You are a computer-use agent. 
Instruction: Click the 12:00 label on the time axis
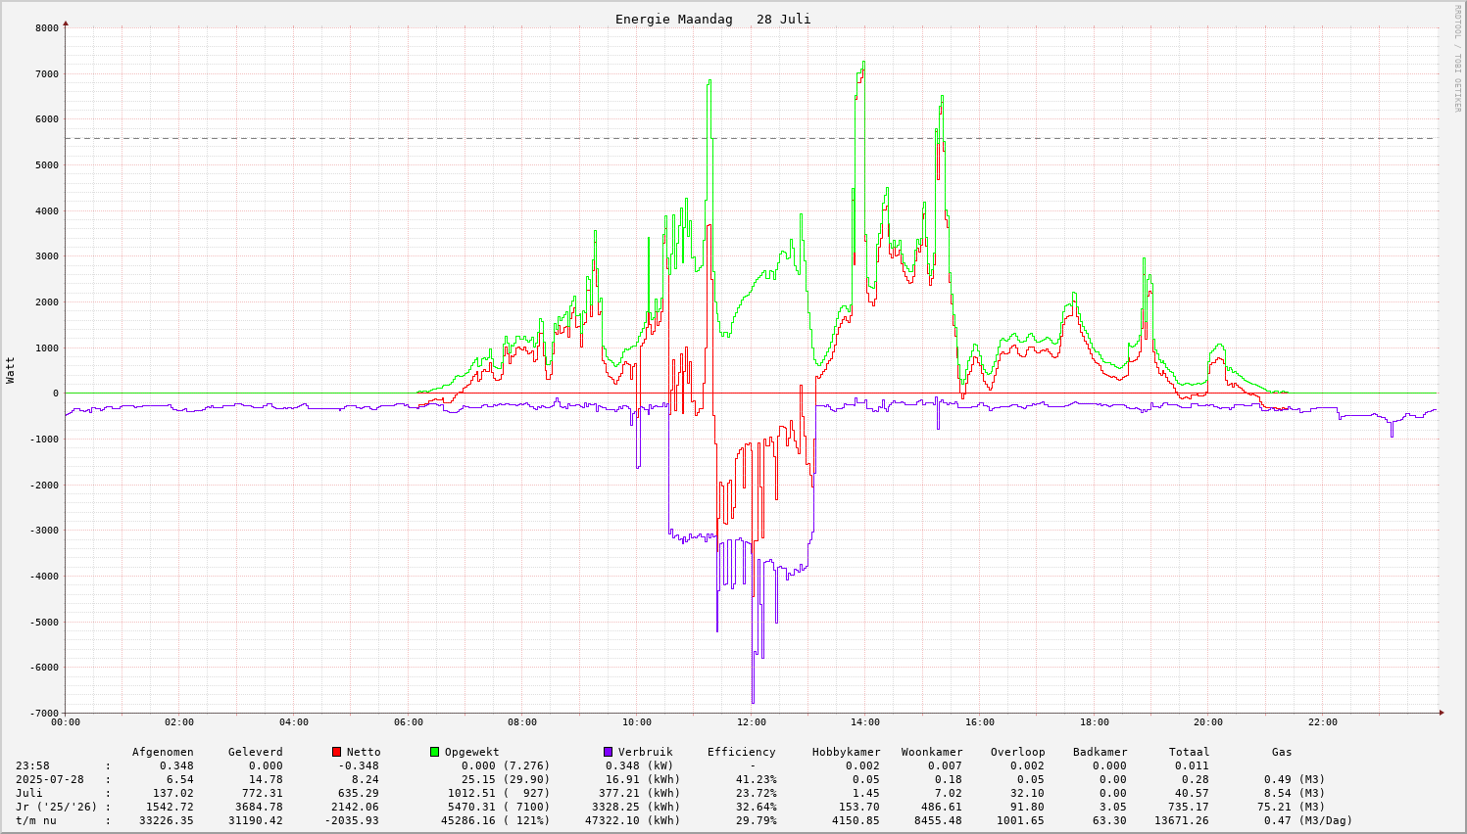click(x=752, y=722)
